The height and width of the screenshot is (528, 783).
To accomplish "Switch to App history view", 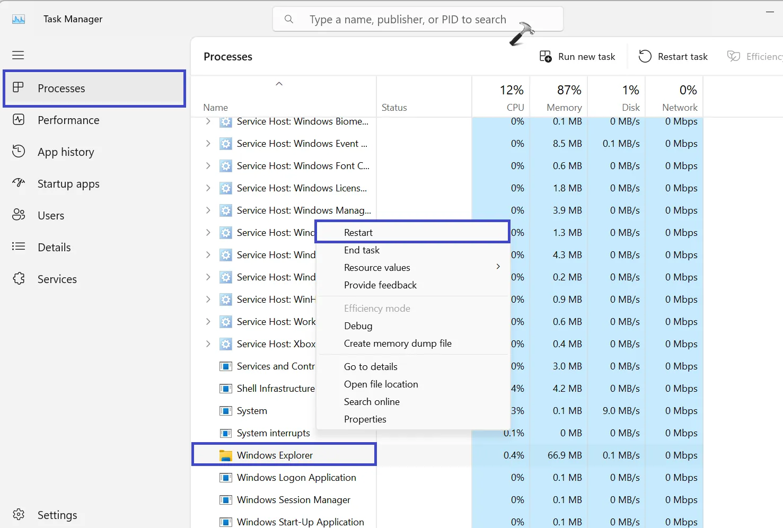I will [66, 152].
